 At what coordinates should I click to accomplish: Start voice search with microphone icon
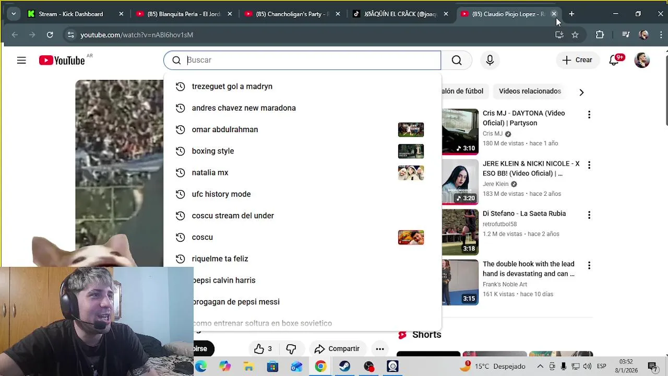[490, 60]
